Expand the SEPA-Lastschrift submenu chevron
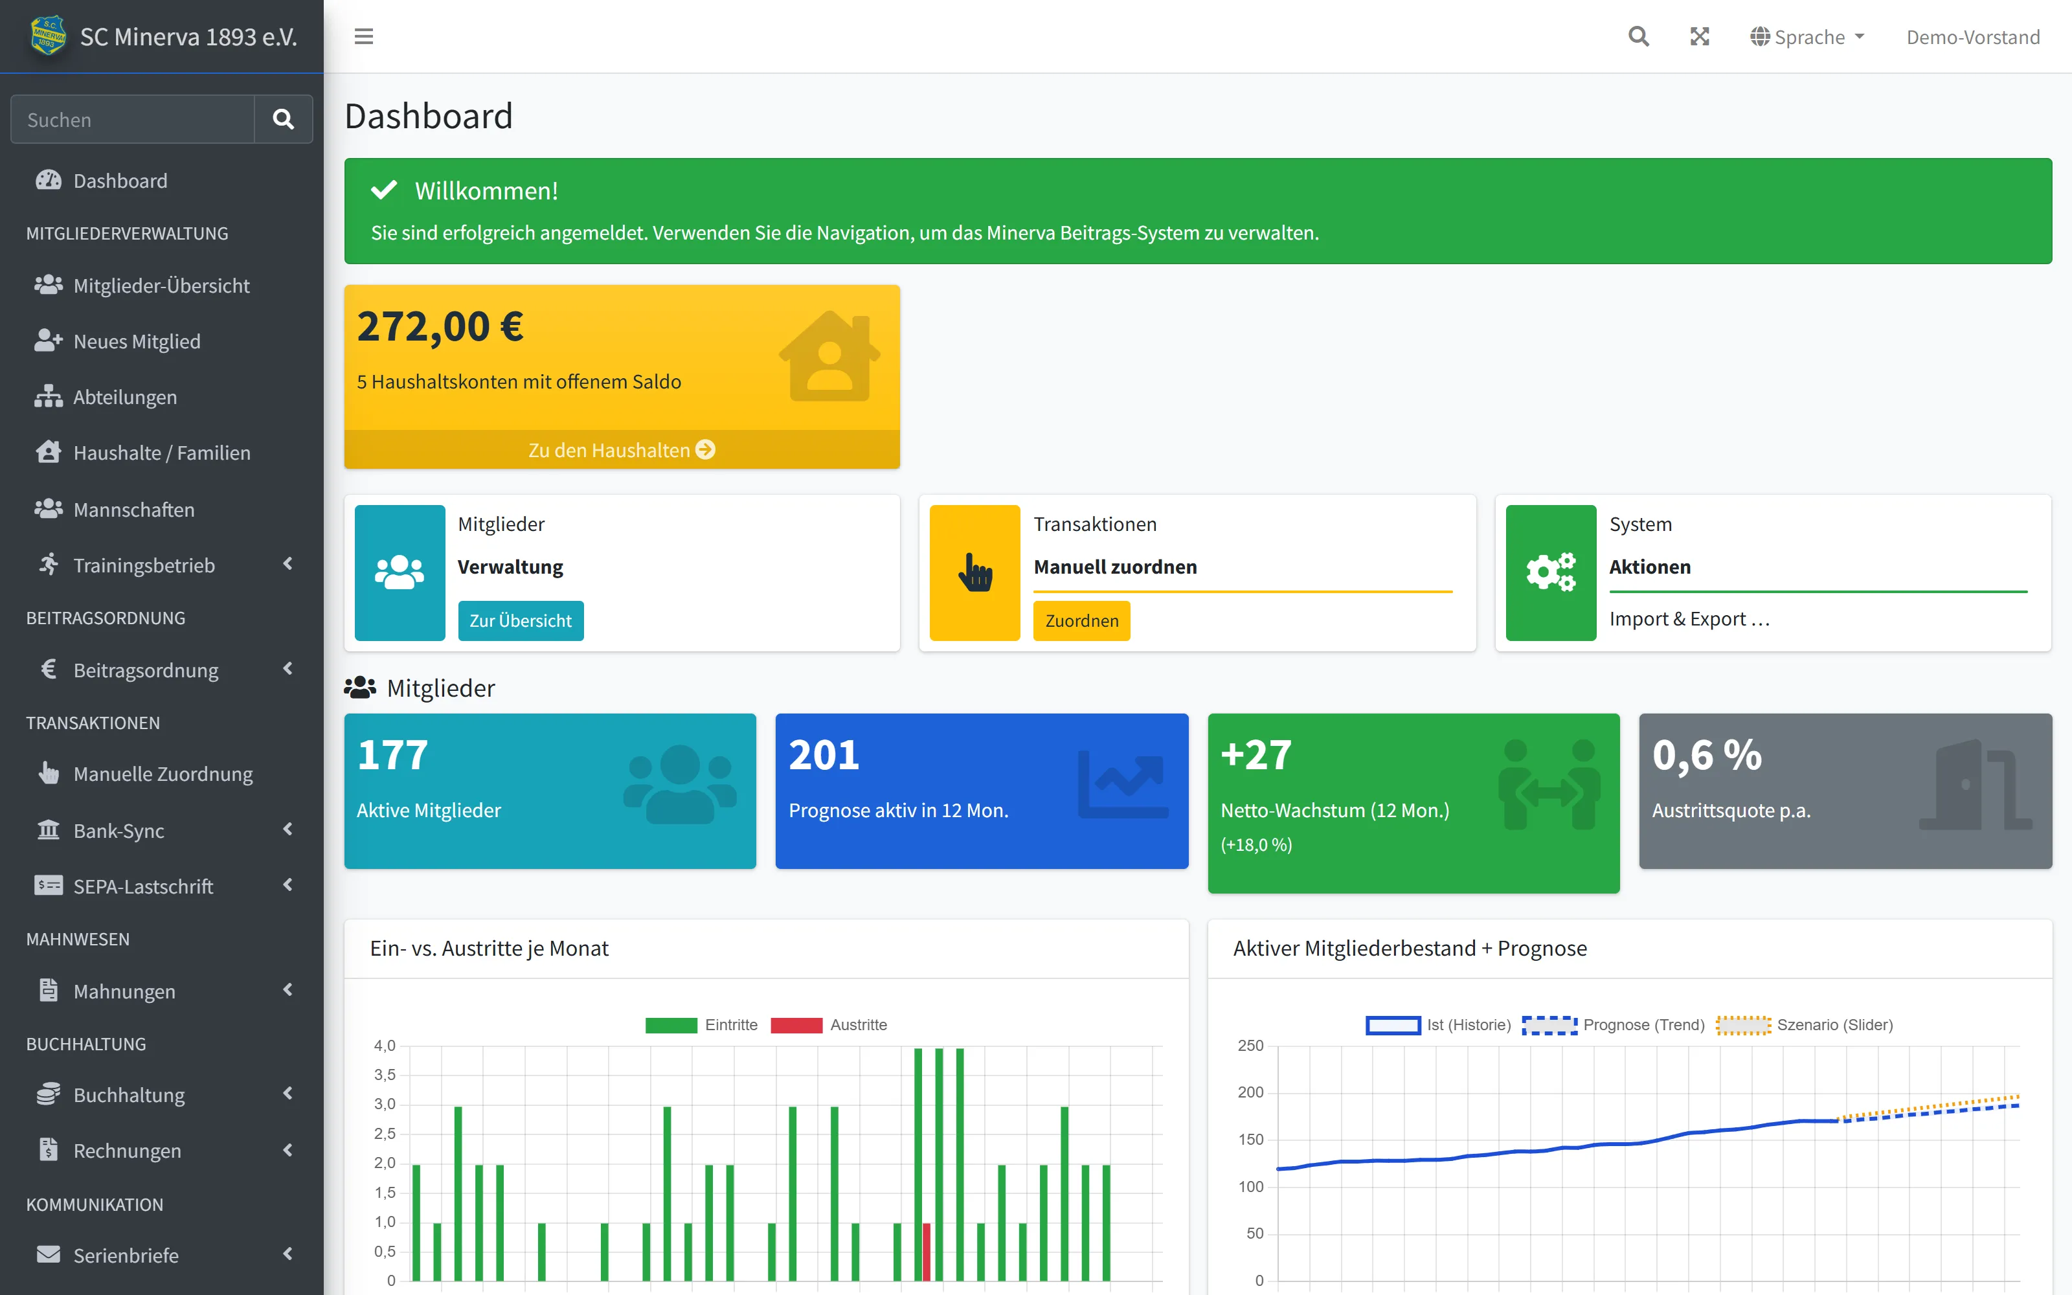Viewport: 2072px width, 1295px height. 289,884
